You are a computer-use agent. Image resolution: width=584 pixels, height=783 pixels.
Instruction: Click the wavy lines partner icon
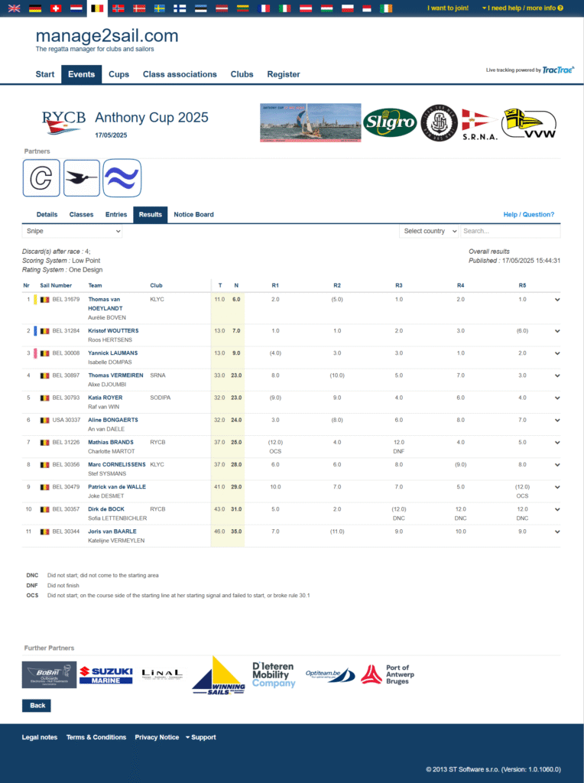pyautogui.click(x=122, y=178)
